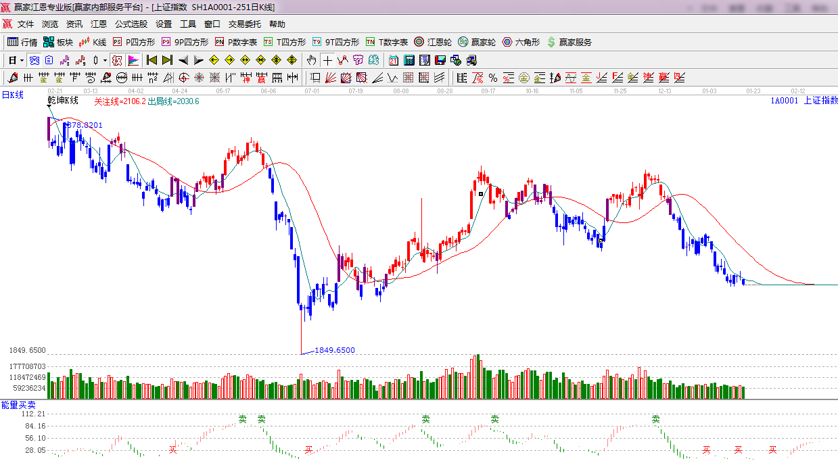
Task: Open the 9P四方形 square tool
Action: [x=185, y=42]
